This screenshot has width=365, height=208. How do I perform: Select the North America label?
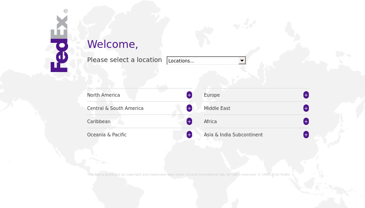tap(104, 95)
